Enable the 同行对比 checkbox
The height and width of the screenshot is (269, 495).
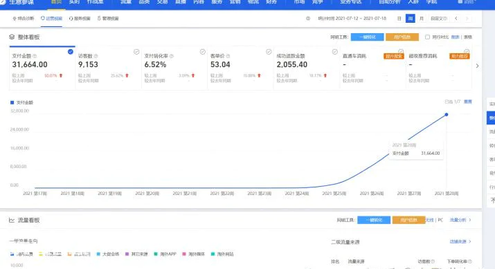(427, 37)
